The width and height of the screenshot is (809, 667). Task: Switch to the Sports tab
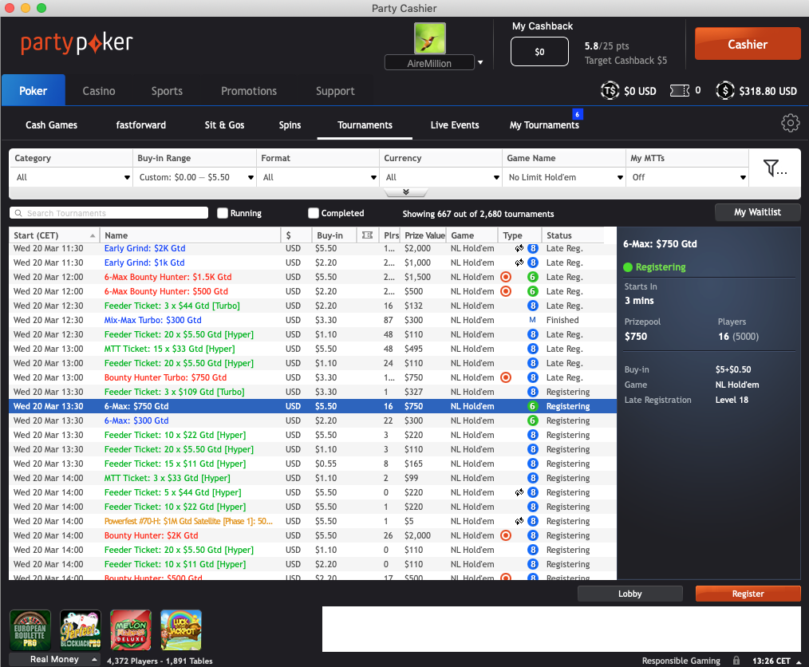coord(167,91)
